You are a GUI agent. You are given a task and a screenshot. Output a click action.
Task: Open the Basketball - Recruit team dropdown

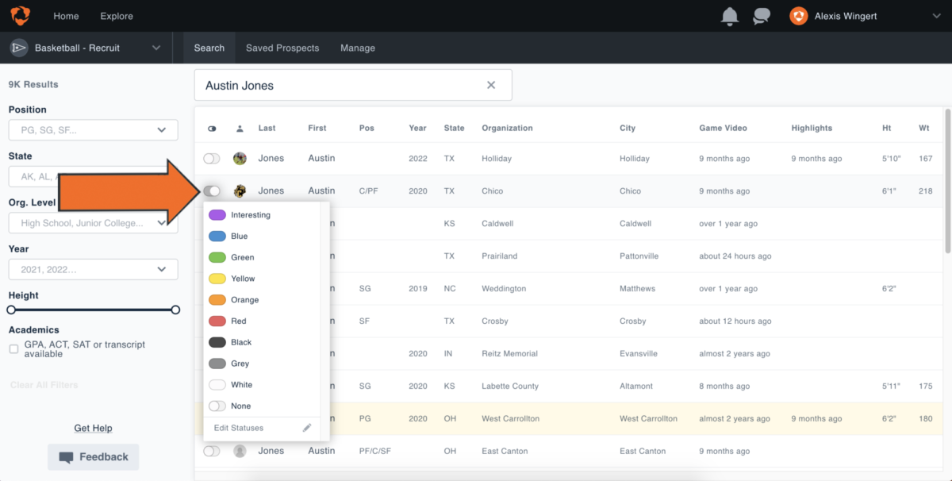pyautogui.click(x=156, y=48)
